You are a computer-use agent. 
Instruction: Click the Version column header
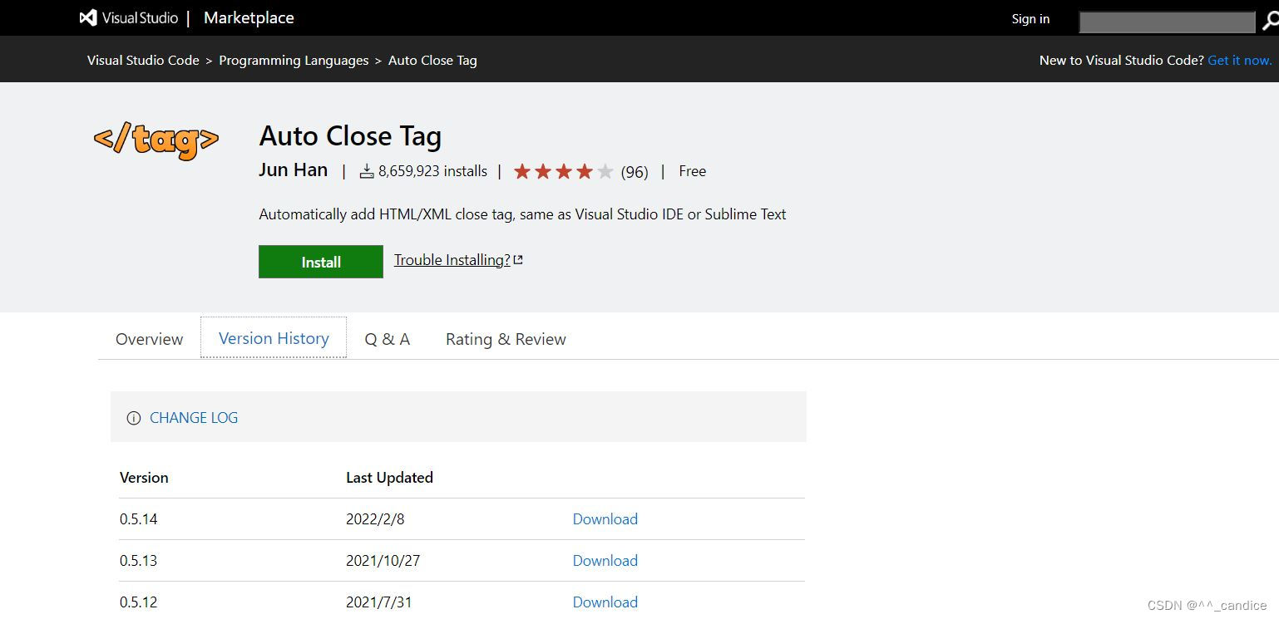(144, 478)
